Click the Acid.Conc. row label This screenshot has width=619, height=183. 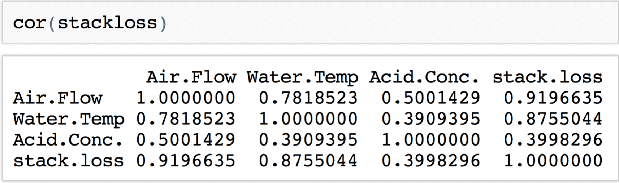68,140
